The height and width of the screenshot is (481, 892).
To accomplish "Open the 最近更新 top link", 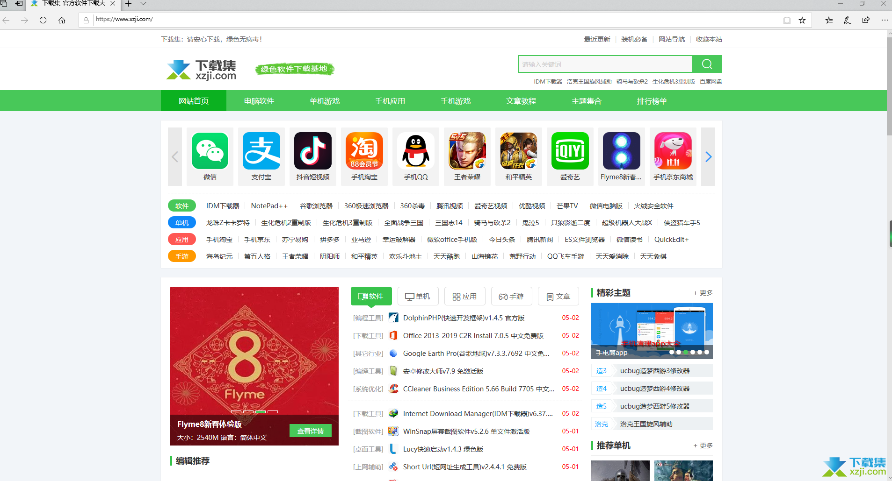I will tap(597, 39).
